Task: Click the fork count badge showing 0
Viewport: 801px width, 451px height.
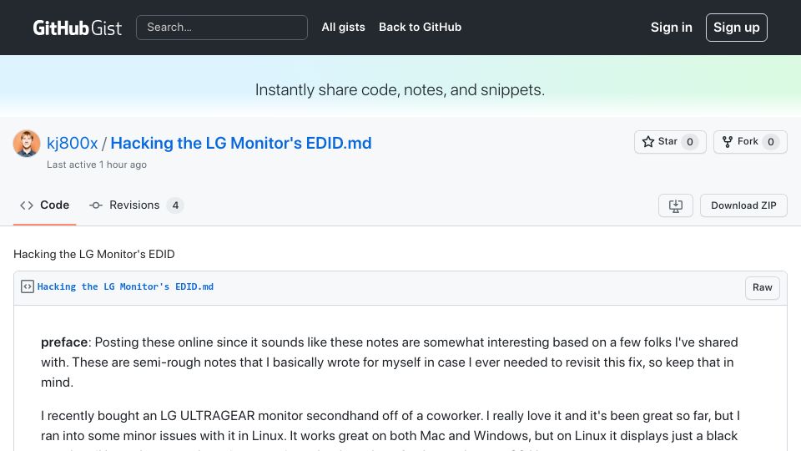Action: point(770,142)
